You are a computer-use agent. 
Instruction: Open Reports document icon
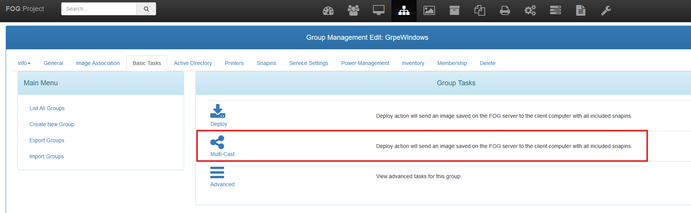point(580,10)
